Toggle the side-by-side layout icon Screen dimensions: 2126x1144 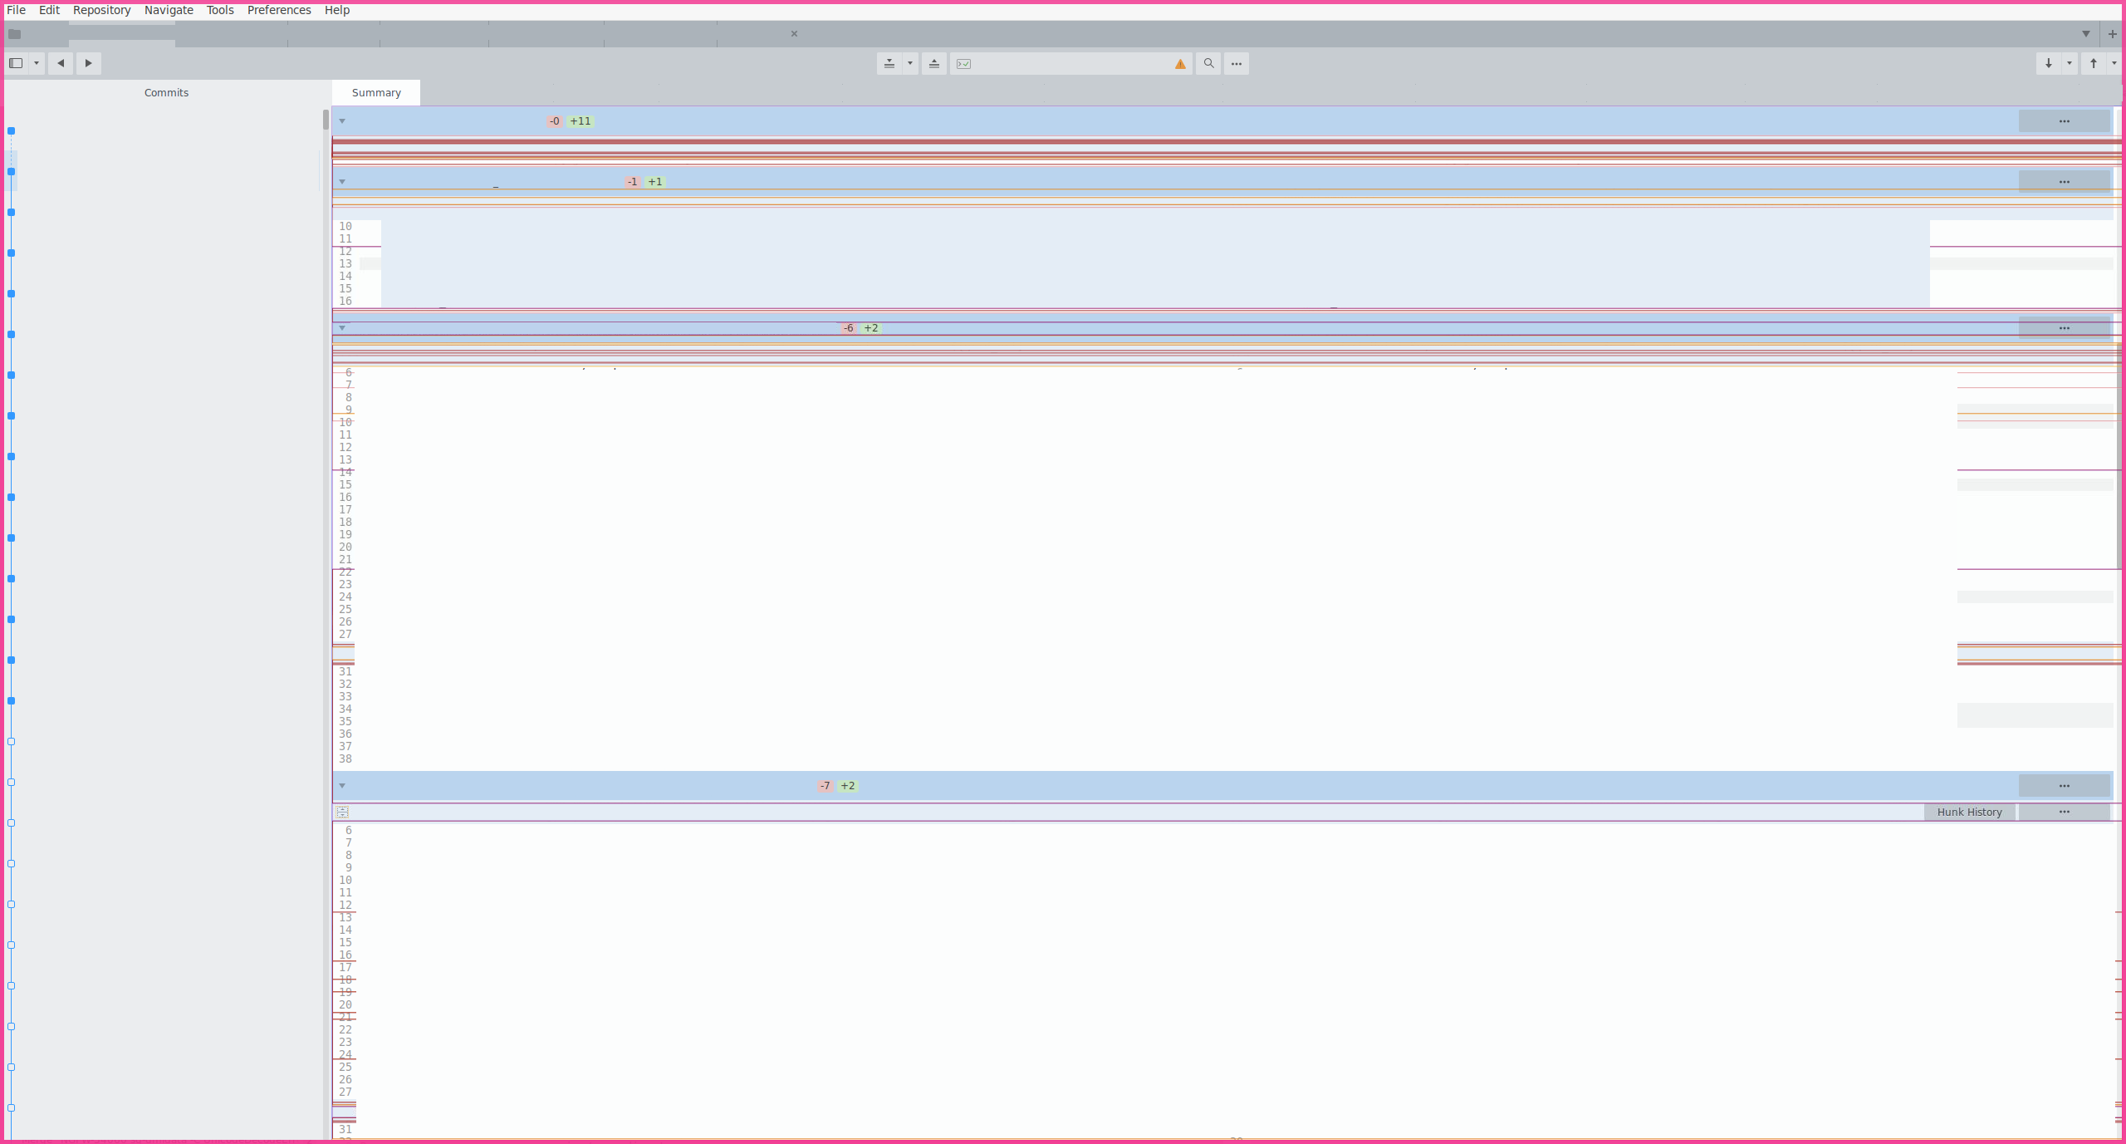14,63
